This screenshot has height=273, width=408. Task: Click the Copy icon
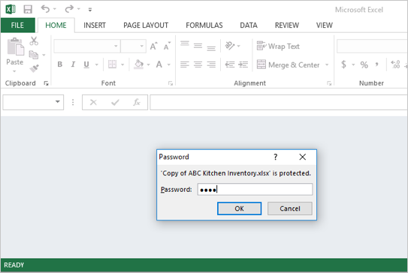click(x=34, y=55)
